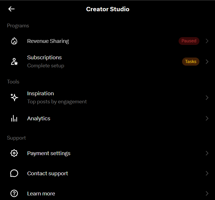
Task: Click the 'Top posts by engagement' subtitle
Action: pyautogui.click(x=57, y=102)
